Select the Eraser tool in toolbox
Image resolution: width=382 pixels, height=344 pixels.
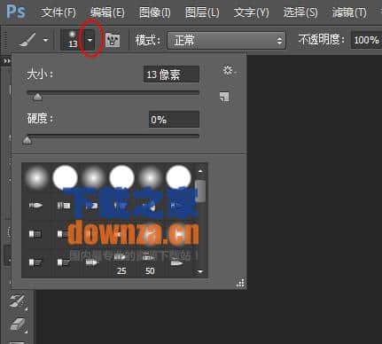(18, 324)
